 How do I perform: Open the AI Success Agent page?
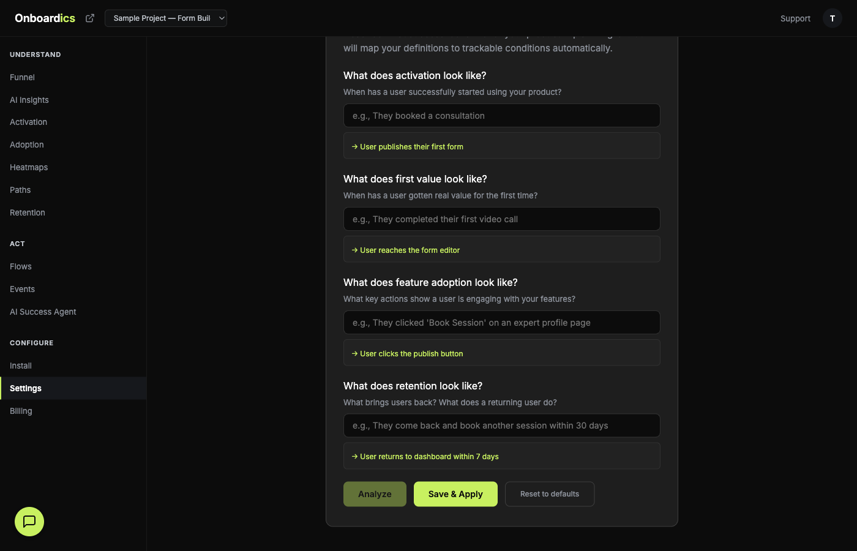(43, 312)
